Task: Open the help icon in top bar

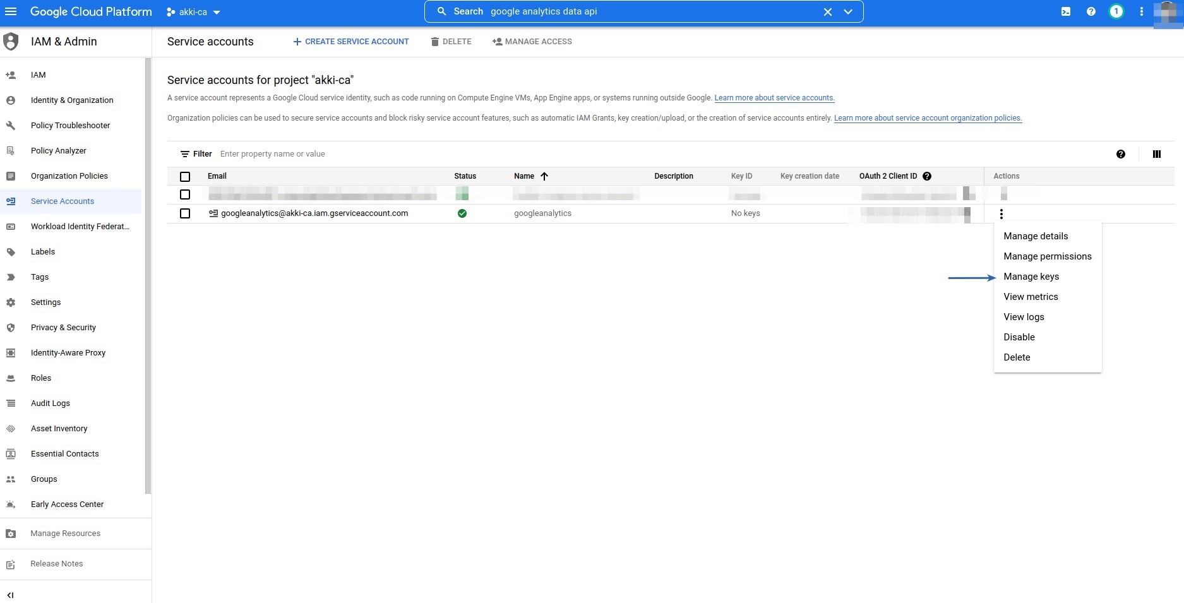Action: click(x=1091, y=11)
